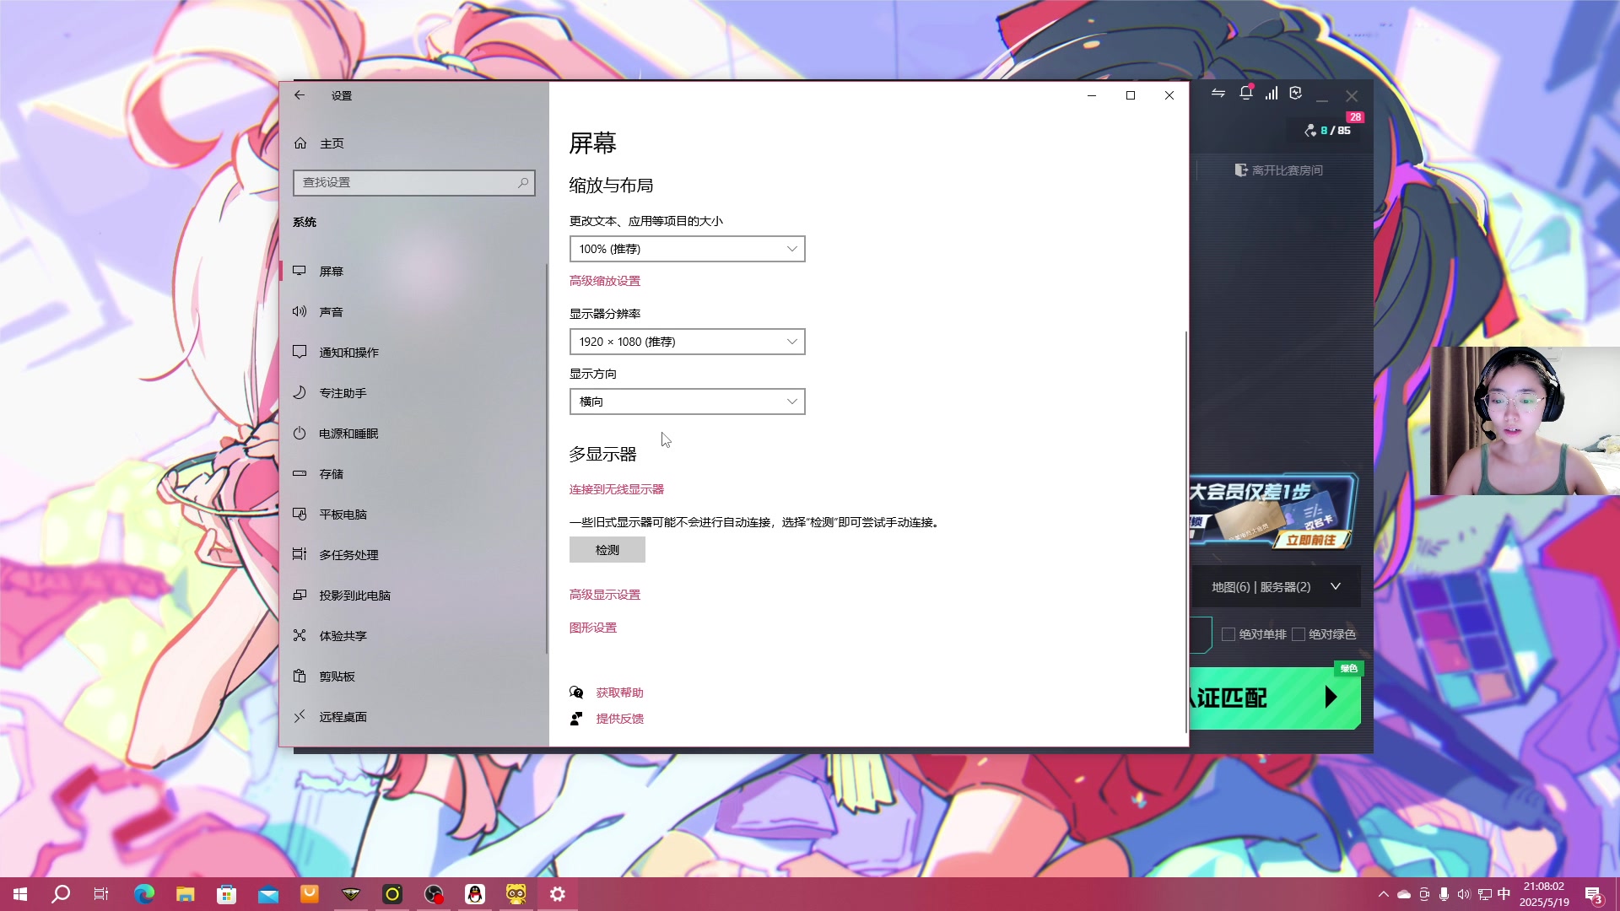Click the cloud icon in system tray
1620x911 pixels.
[1404, 894]
